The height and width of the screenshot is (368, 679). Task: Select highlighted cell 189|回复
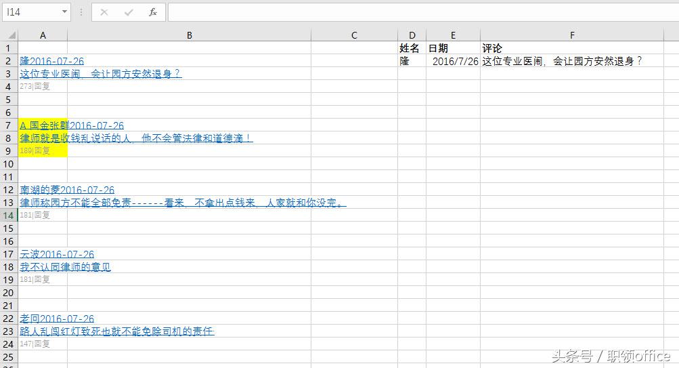tap(43, 151)
